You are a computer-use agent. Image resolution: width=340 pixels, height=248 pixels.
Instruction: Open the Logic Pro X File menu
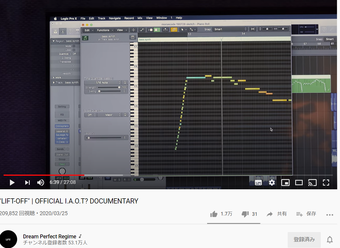83,18
